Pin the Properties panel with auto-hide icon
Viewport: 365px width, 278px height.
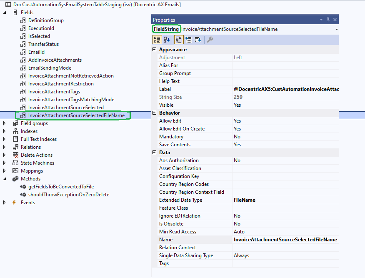(x=328, y=20)
